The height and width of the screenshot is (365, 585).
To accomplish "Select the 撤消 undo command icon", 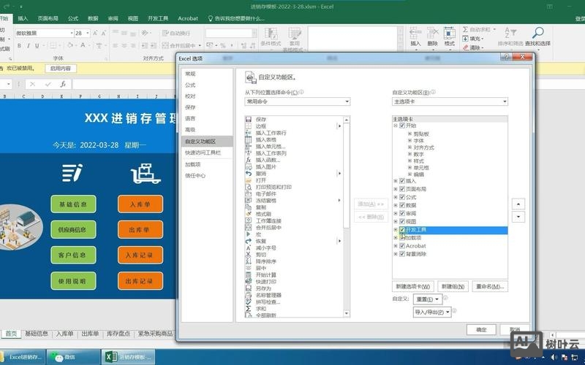I will pyautogui.click(x=249, y=174).
